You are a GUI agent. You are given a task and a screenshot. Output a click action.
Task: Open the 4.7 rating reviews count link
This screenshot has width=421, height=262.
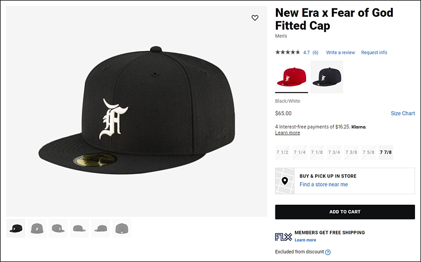pos(311,52)
